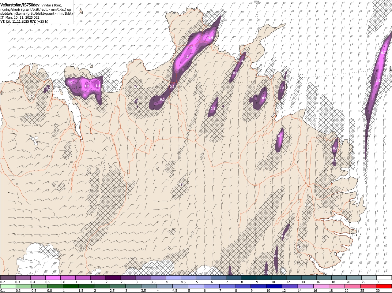The width and height of the screenshot is (392, 293).
Task: Click the "1.2" snowfall value on the map
Action: pyautogui.click(x=87, y=86)
